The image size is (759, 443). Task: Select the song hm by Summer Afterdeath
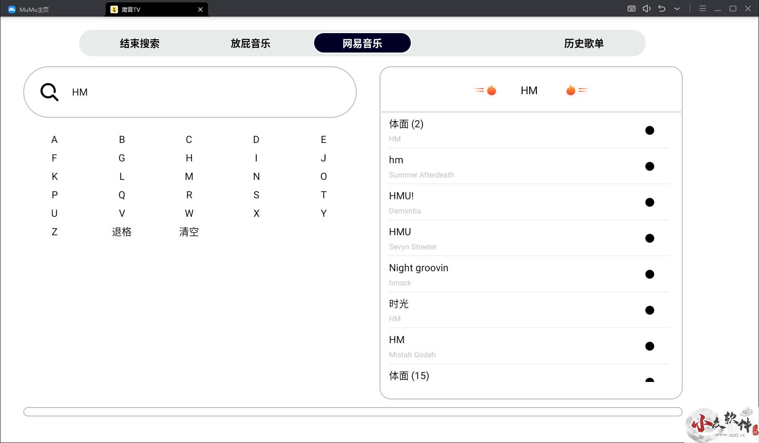pyautogui.click(x=529, y=166)
